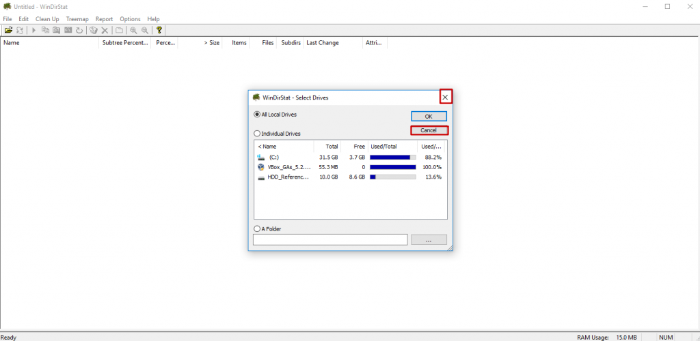700x341 pixels.
Task: Open the Report menu
Action: pos(104,19)
